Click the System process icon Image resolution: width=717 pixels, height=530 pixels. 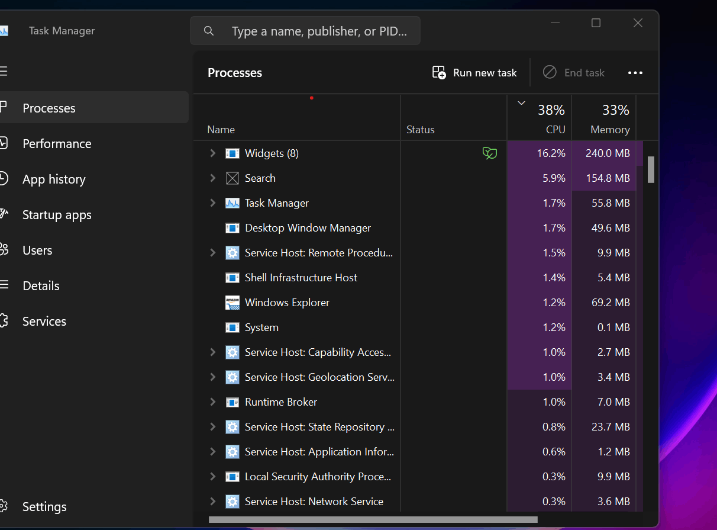tap(232, 327)
